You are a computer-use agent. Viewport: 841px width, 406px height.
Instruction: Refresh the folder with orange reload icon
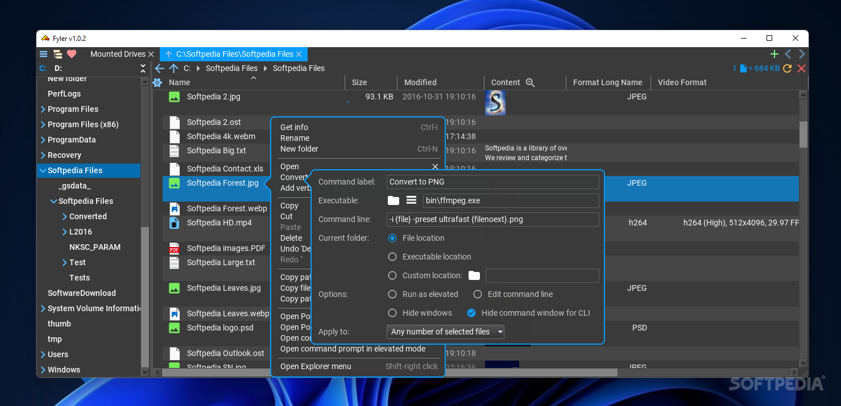click(787, 68)
